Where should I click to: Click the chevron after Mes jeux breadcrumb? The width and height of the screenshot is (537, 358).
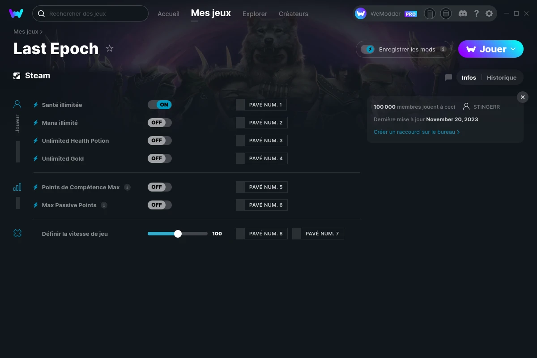42,32
